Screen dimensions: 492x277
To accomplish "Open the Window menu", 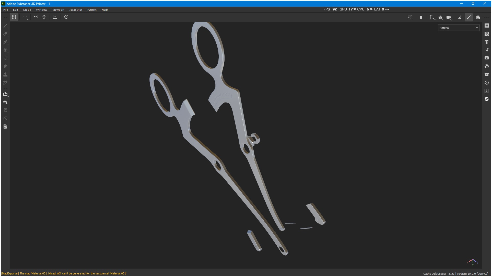I will click(42, 10).
